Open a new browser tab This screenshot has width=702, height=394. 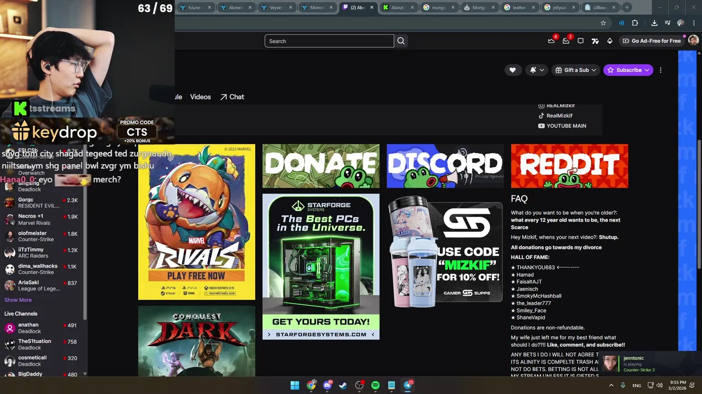(627, 8)
